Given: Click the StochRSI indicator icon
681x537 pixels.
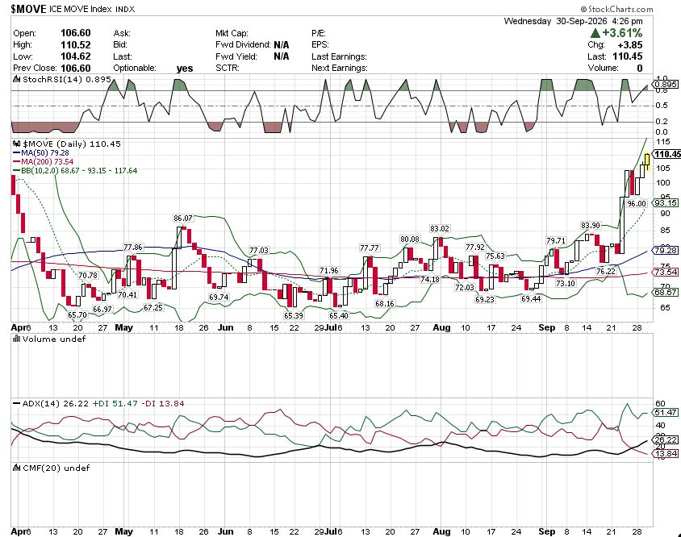Looking at the screenshot, I should coord(16,79).
